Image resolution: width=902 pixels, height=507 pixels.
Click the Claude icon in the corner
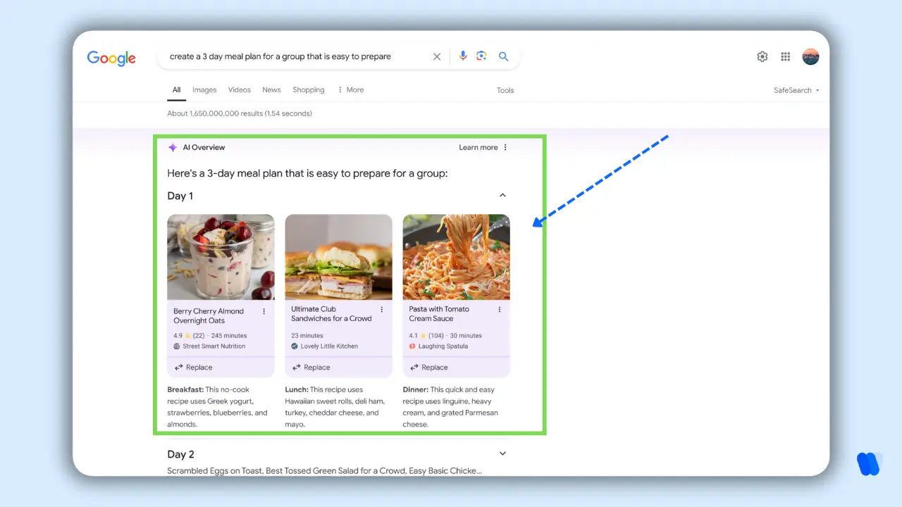(x=870, y=463)
